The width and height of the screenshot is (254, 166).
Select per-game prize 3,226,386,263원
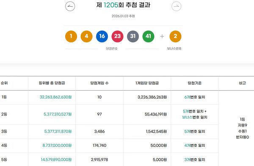(152, 97)
